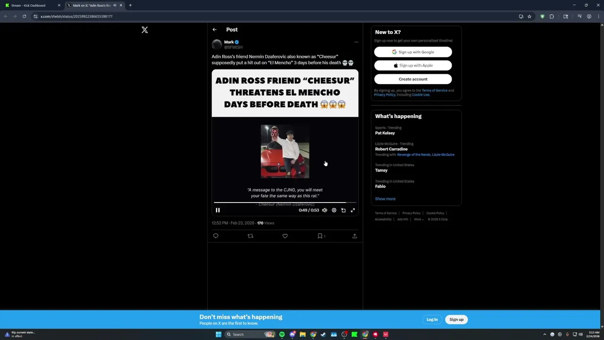This screenshot has height=340, width=604.
Task: Mute the video using the speaker icon
Action: click(325, 210)
